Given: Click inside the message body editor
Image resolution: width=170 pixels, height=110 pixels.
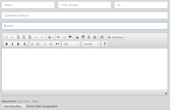Looking at the screenshot, I should point(85,69).
